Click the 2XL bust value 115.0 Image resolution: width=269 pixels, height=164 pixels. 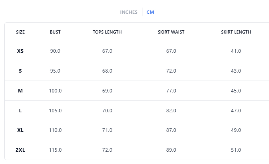tap(55, 150)
